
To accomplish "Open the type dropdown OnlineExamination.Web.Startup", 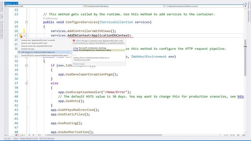I will [x=124, y=6].
